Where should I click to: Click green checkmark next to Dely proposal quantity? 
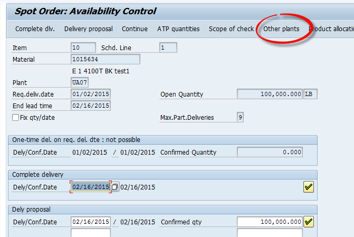point(309,222)
